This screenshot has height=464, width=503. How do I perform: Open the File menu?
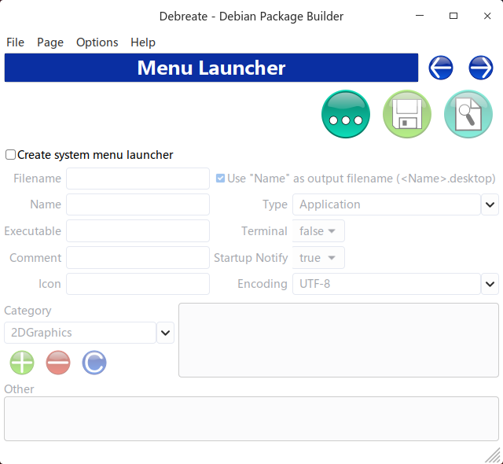coord(15,42)
